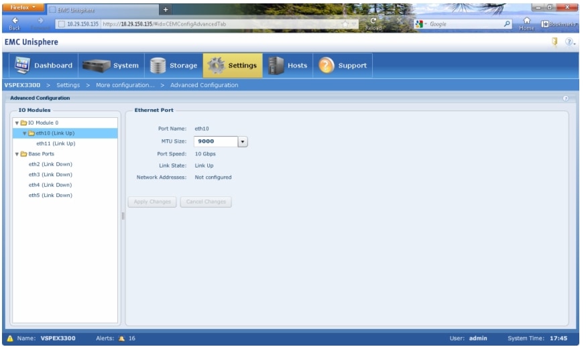586x349 pixels.
Task: Click the Google search engine selector icon
Action: pyautogui.click(x=420, y=24)
